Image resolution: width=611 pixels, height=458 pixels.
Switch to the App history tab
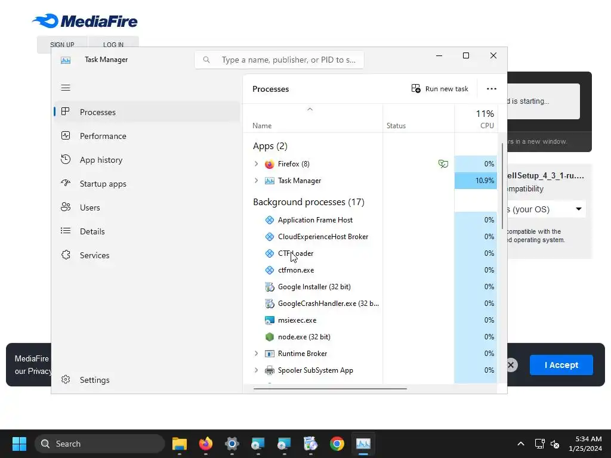147,160
